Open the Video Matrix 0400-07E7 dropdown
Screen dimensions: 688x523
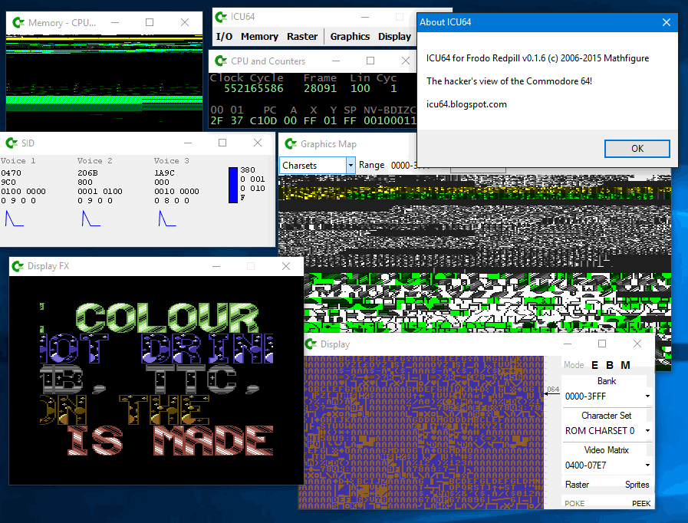[x=647, y=465]
